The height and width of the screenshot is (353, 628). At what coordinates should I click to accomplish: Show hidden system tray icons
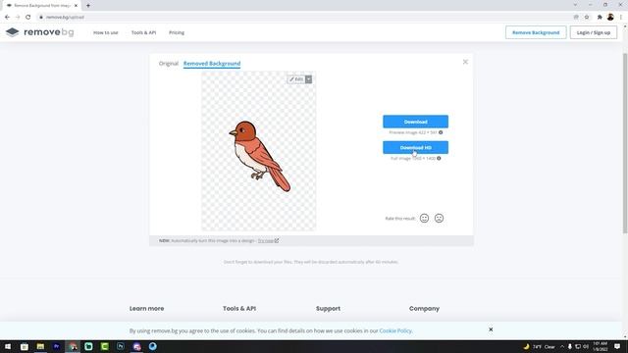pyautogui.click(x=562, y=346)
